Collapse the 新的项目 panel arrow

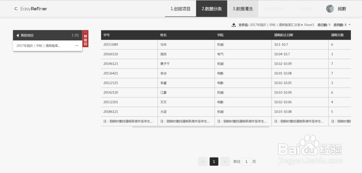tap(17, 35)
